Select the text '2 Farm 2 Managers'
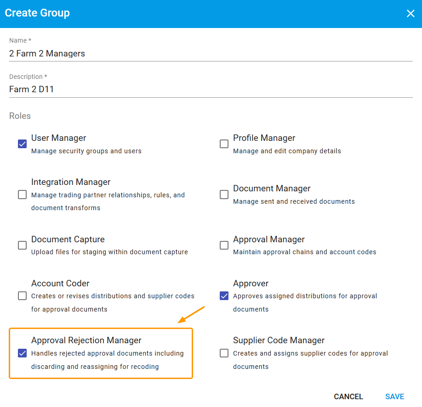Screen dimensions: 422x407 coord(47,53)
